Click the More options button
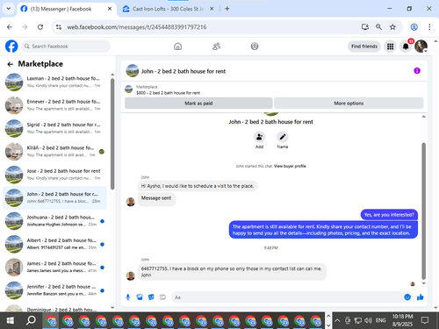The image size is (439, 329). (349, 104)
